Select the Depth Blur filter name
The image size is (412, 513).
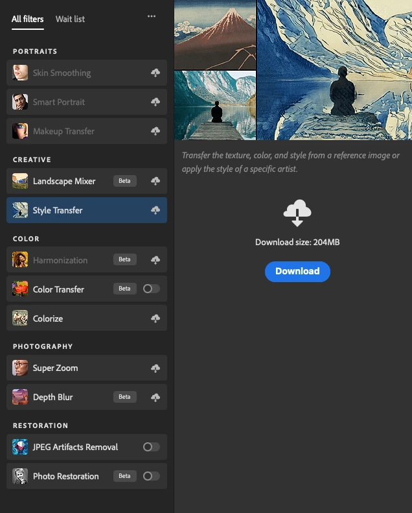click(52, 397)
